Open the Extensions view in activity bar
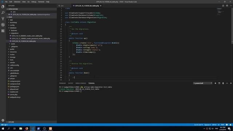 pos(3,31)
